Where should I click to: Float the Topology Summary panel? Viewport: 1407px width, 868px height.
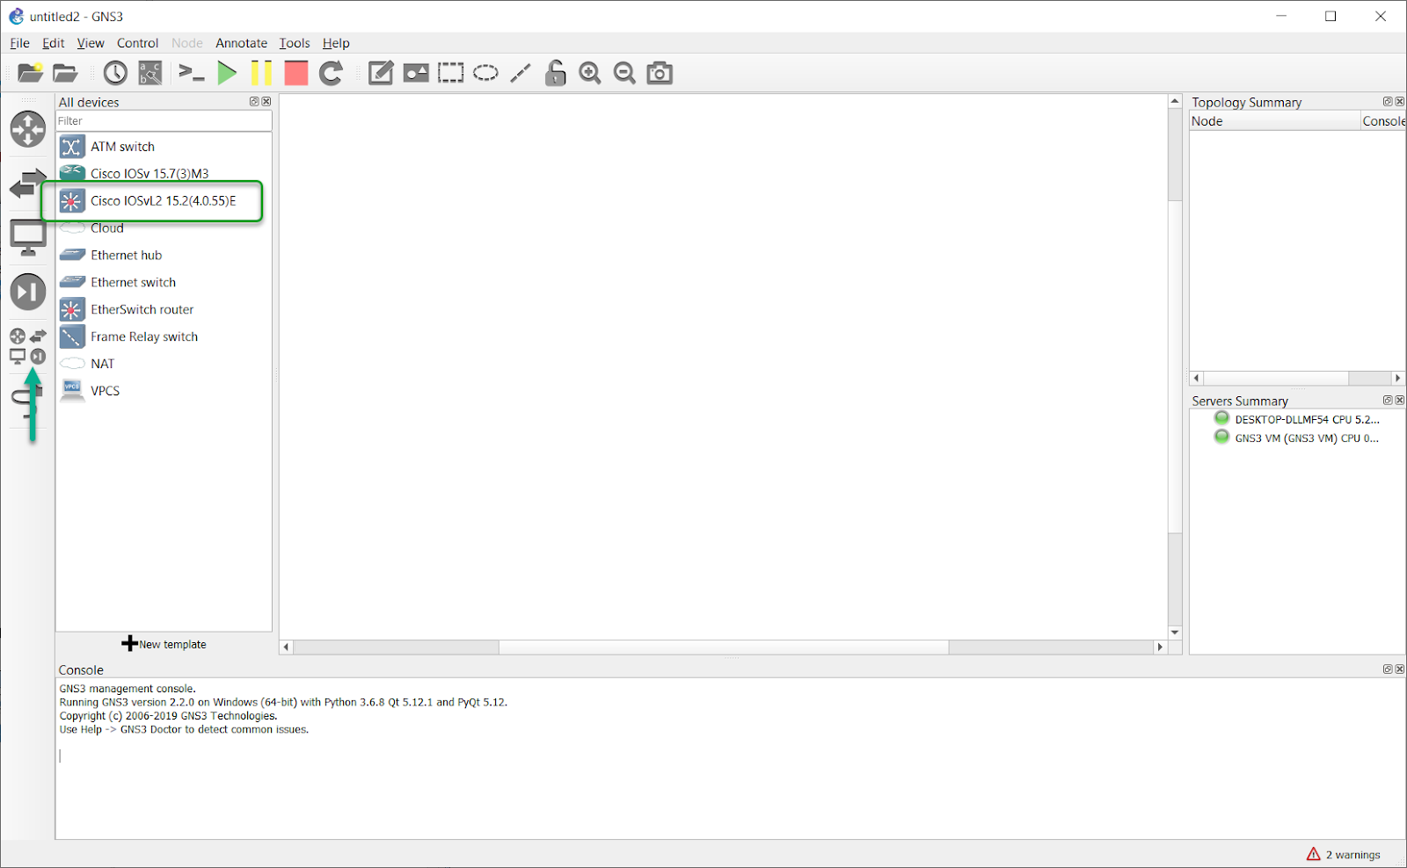point(1388,102)
